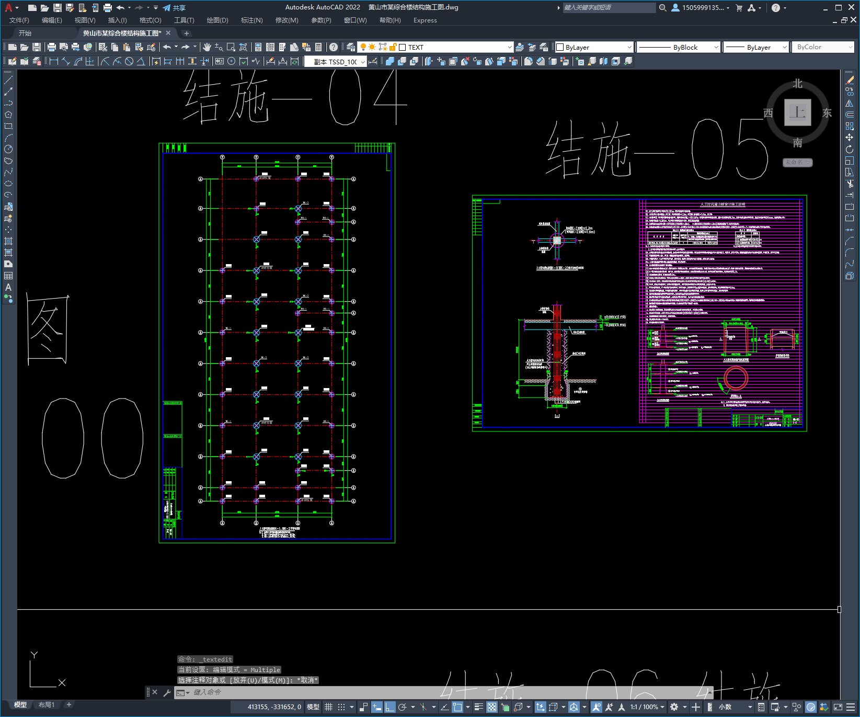Open the Express menu
The height and width of the screenshot is (717, 860).
tap(425, 20)
